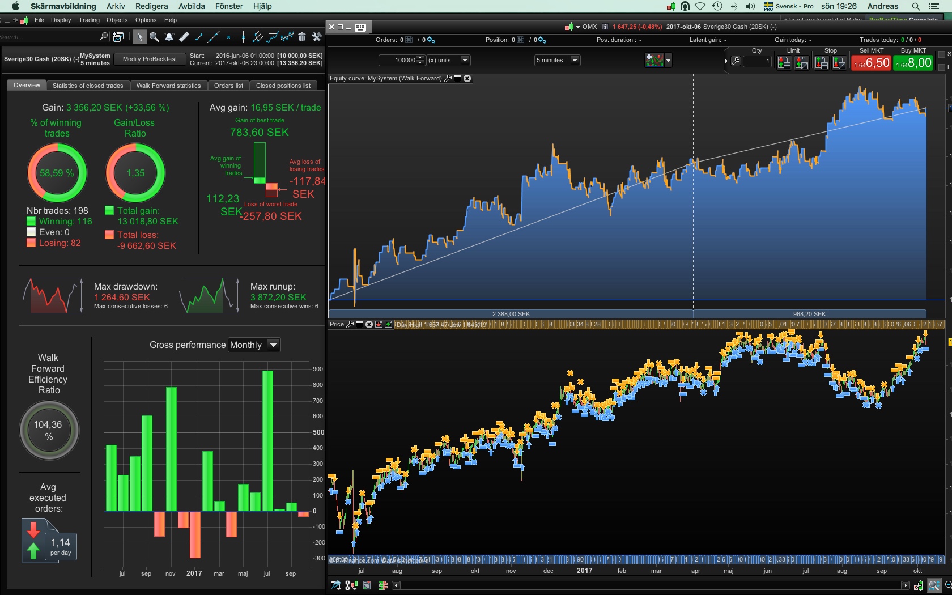Open Price panel wrench settings

(x=350, y=325)
